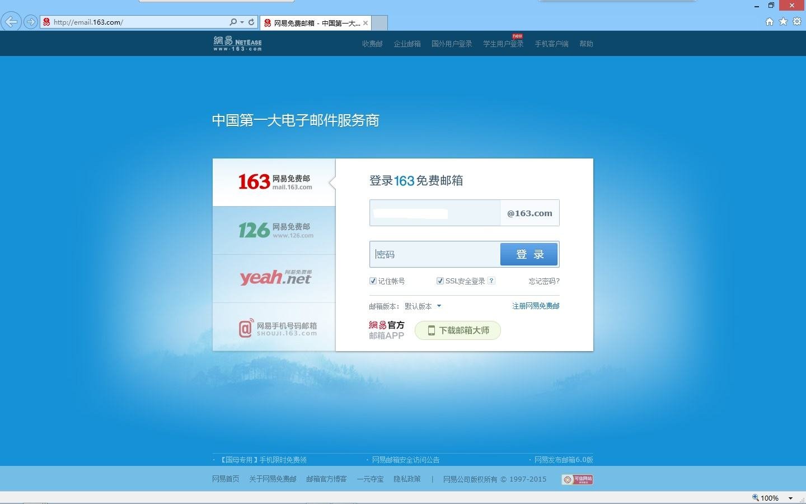Image resolution: width=806 pixels, height=504 pixels.
Task: Switch to the yeah.net mailbox tab
Action: (x=274, y=278)
